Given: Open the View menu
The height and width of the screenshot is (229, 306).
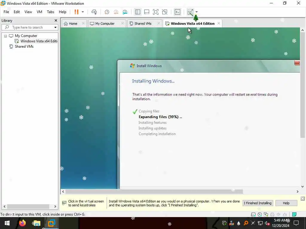Looking at the screenshot, I should tap(28, 12).
